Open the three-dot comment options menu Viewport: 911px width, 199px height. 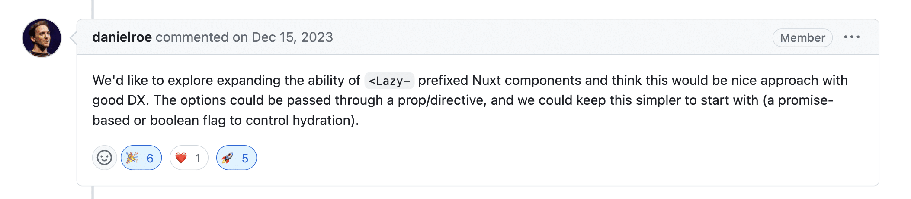(x=851, y=37)
